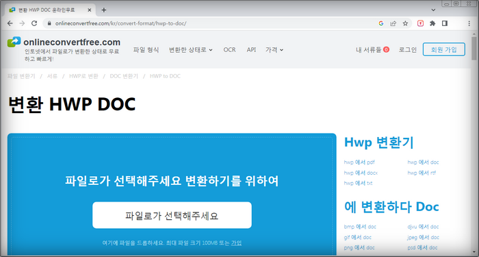
Task: Click the onlineconvertfree.com site title
Action: (x=72, y=42)
